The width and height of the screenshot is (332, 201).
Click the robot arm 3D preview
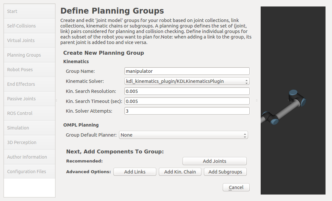pyautogui.click(x=285, y=108)
